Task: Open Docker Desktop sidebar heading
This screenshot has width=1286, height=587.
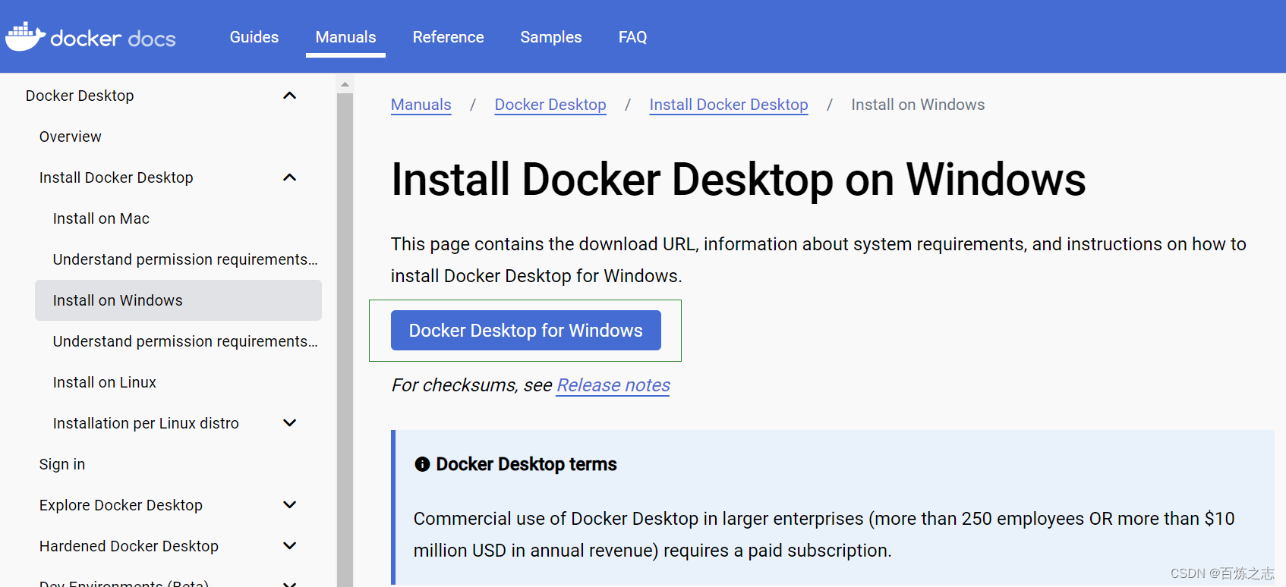Action: [80, 96]
